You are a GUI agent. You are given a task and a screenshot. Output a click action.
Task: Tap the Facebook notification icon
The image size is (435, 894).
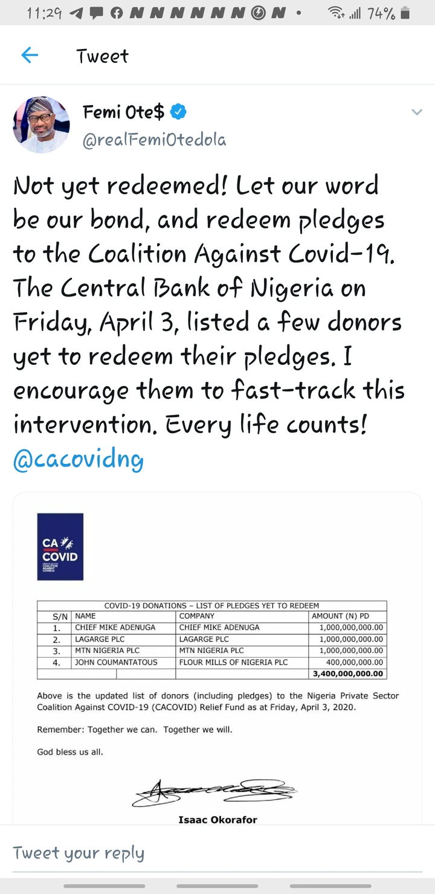(117, 13)
